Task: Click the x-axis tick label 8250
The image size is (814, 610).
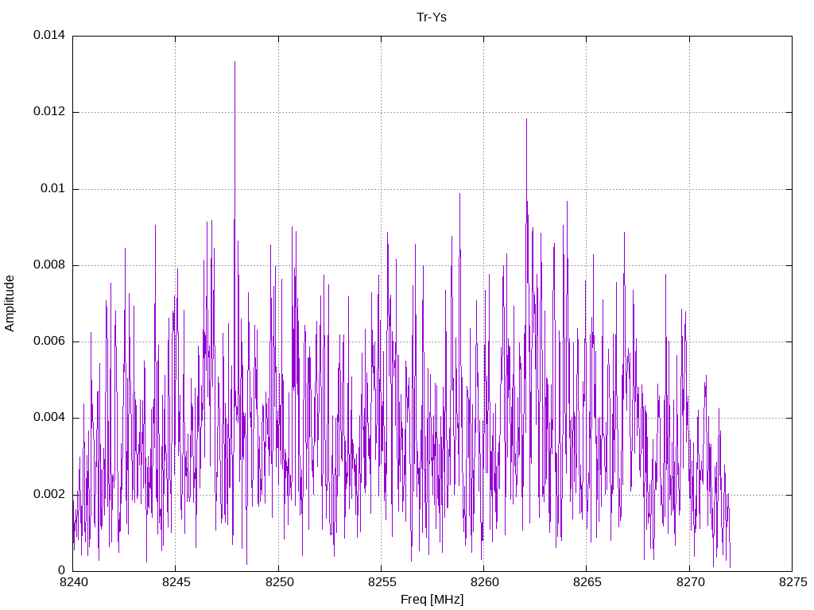Action: (279, 582)
